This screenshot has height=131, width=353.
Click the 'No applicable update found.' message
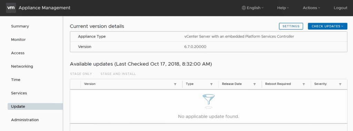pyautogui.click(x=209, y=117)
